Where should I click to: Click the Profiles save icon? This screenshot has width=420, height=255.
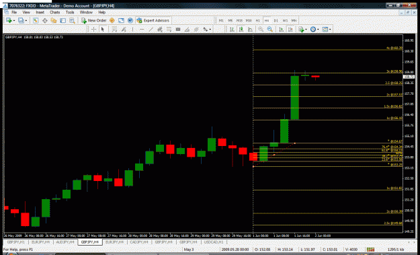[x=21, y=20]
